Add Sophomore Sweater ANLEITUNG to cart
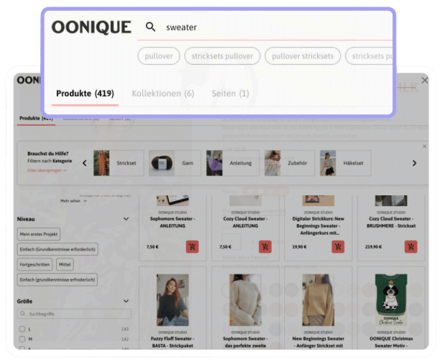The width and height of the screenshot is (441, 360). pos(192,247)
